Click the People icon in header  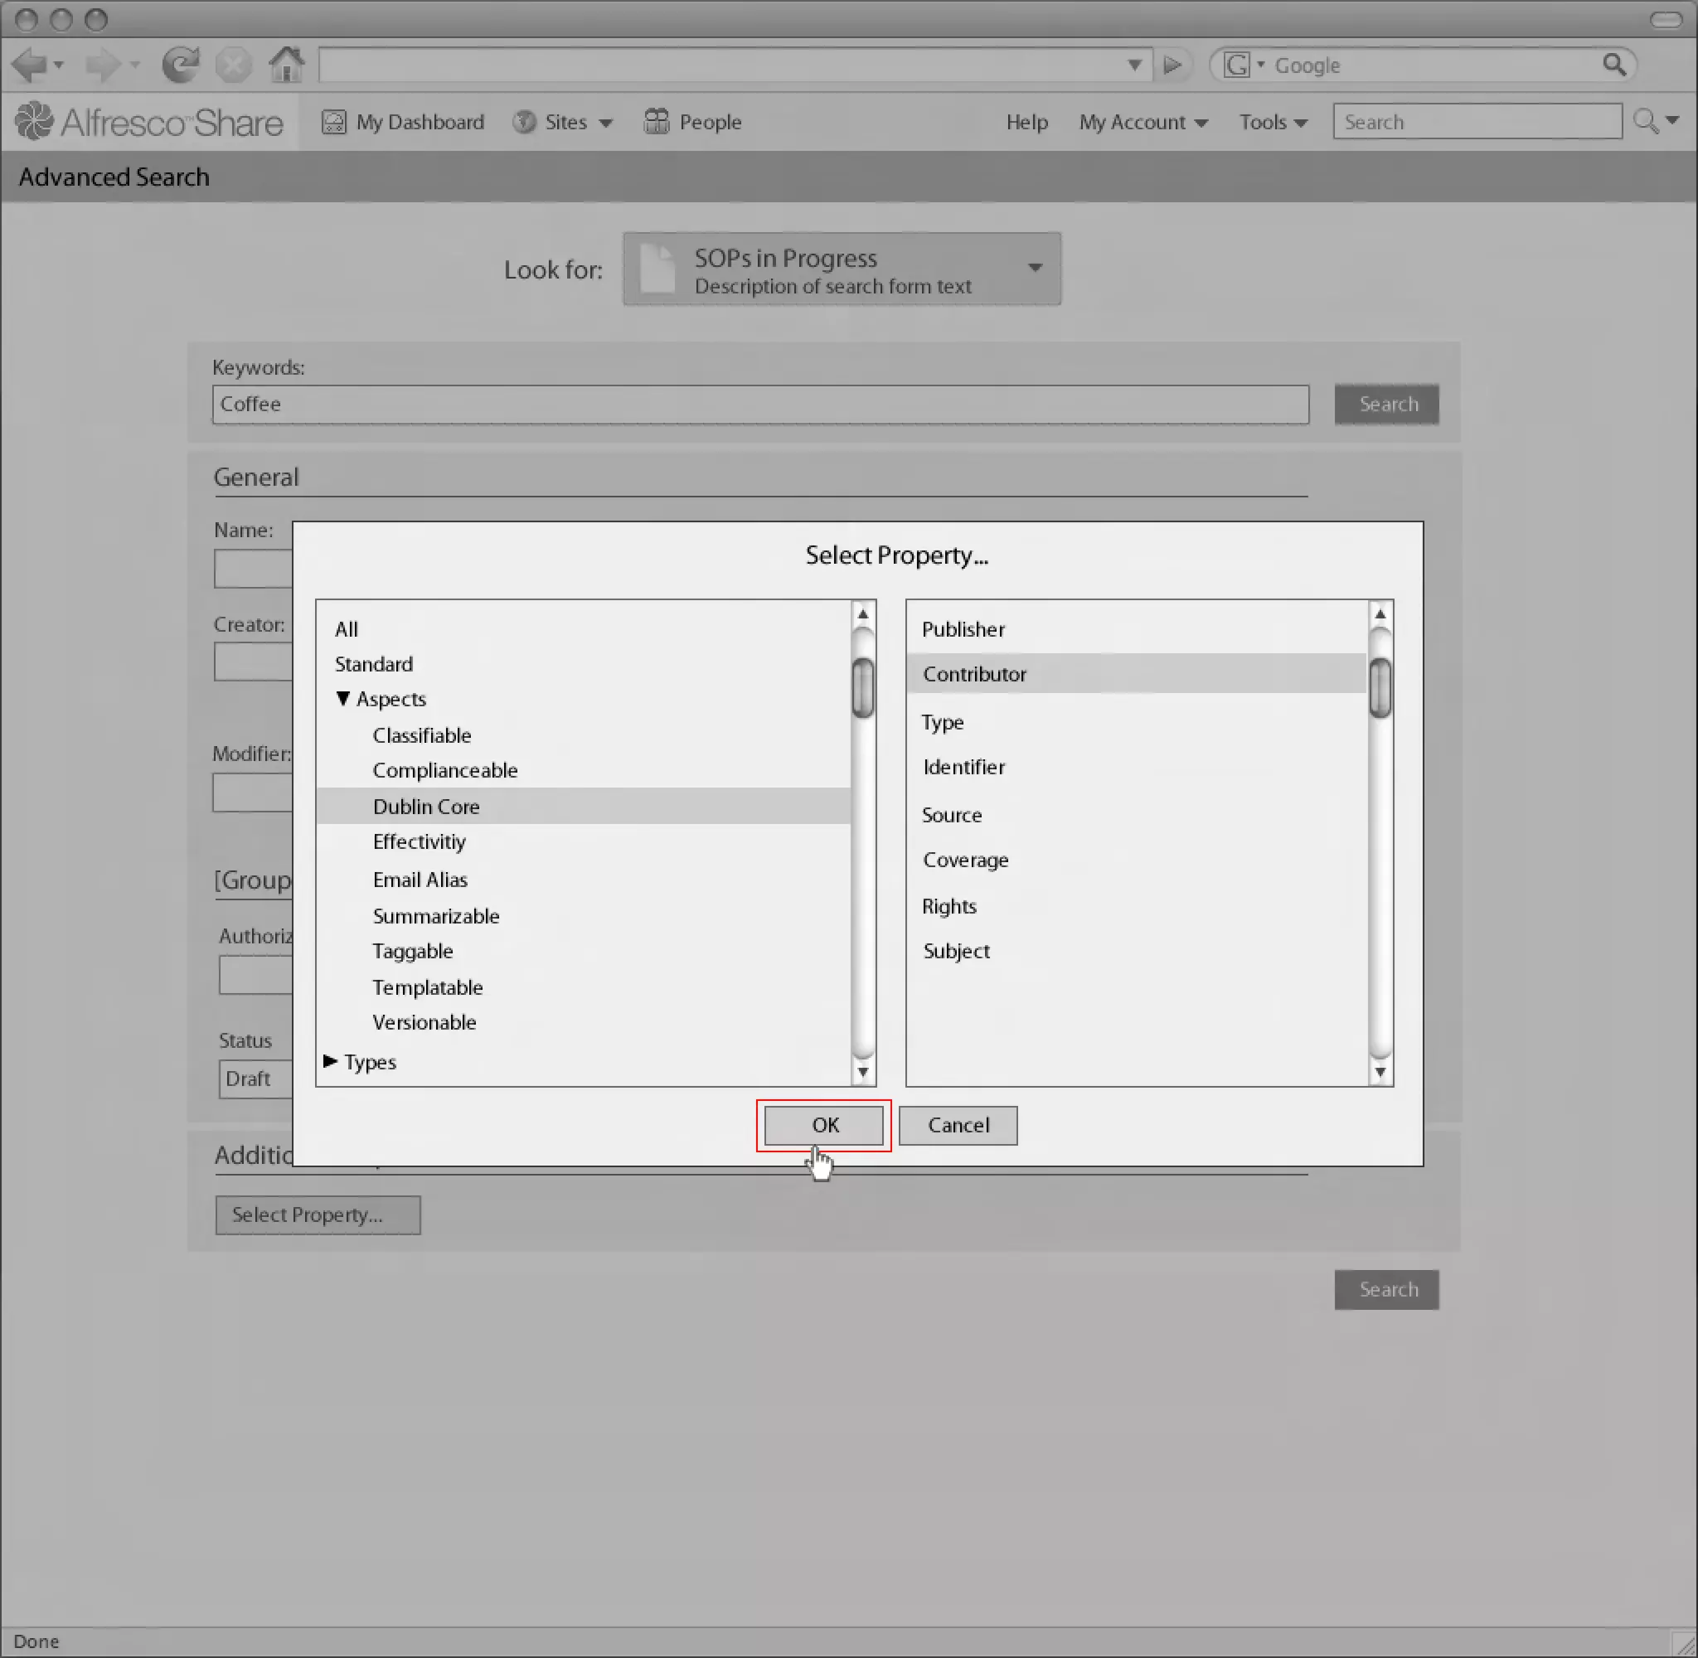[x=656, y=122]
